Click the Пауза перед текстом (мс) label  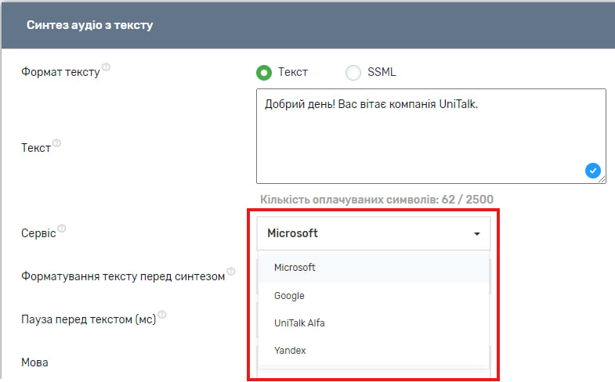pos(88,319)
